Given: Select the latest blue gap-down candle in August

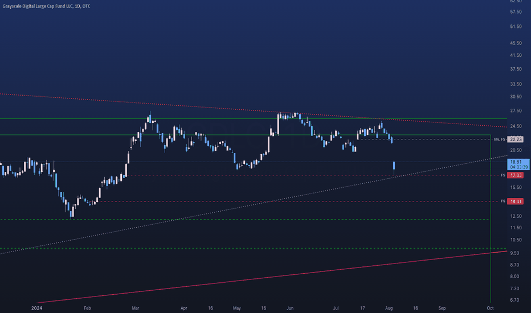Looking at the screenshot, I should tap(394, 167).
